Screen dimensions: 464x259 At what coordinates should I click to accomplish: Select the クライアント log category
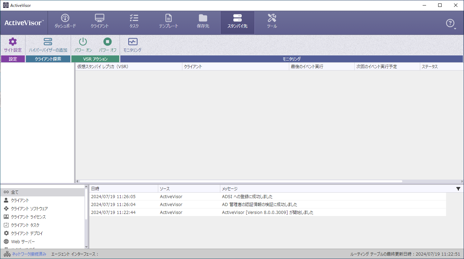coord(42,201)
